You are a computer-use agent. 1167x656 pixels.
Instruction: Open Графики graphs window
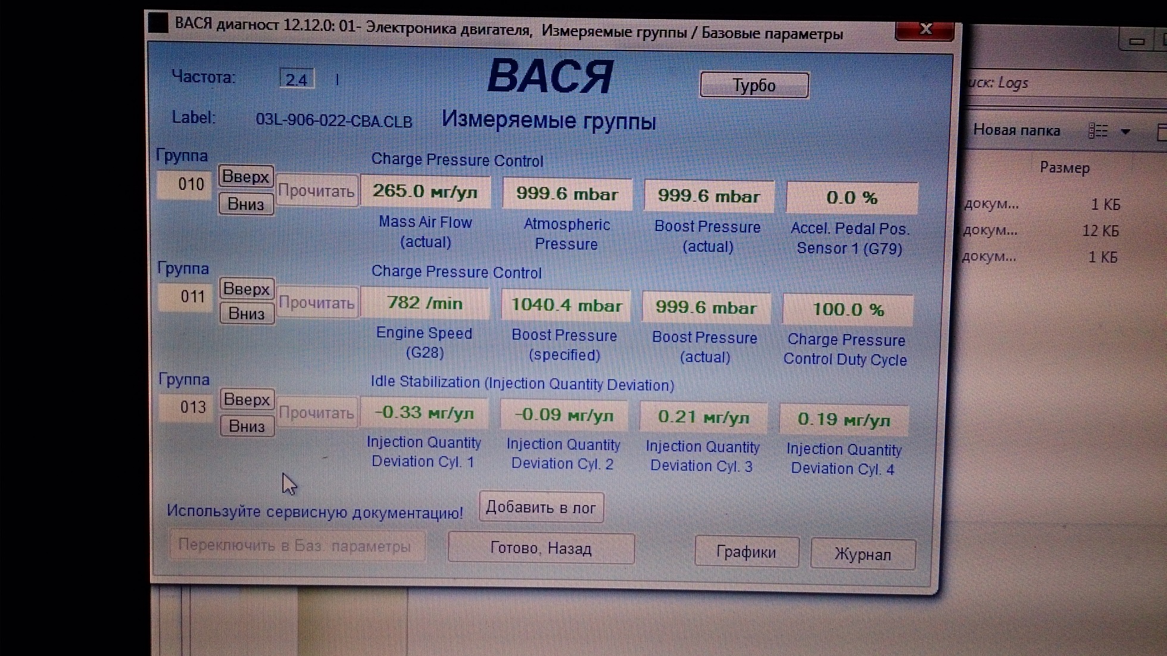tap(746, 552)
